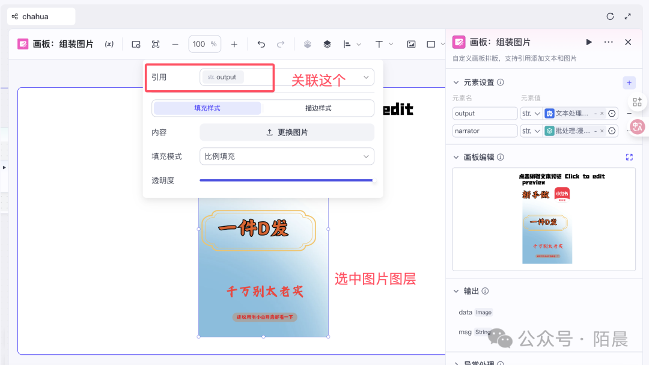
Task: Click the narrator element name field
Action: pos(484,130)
